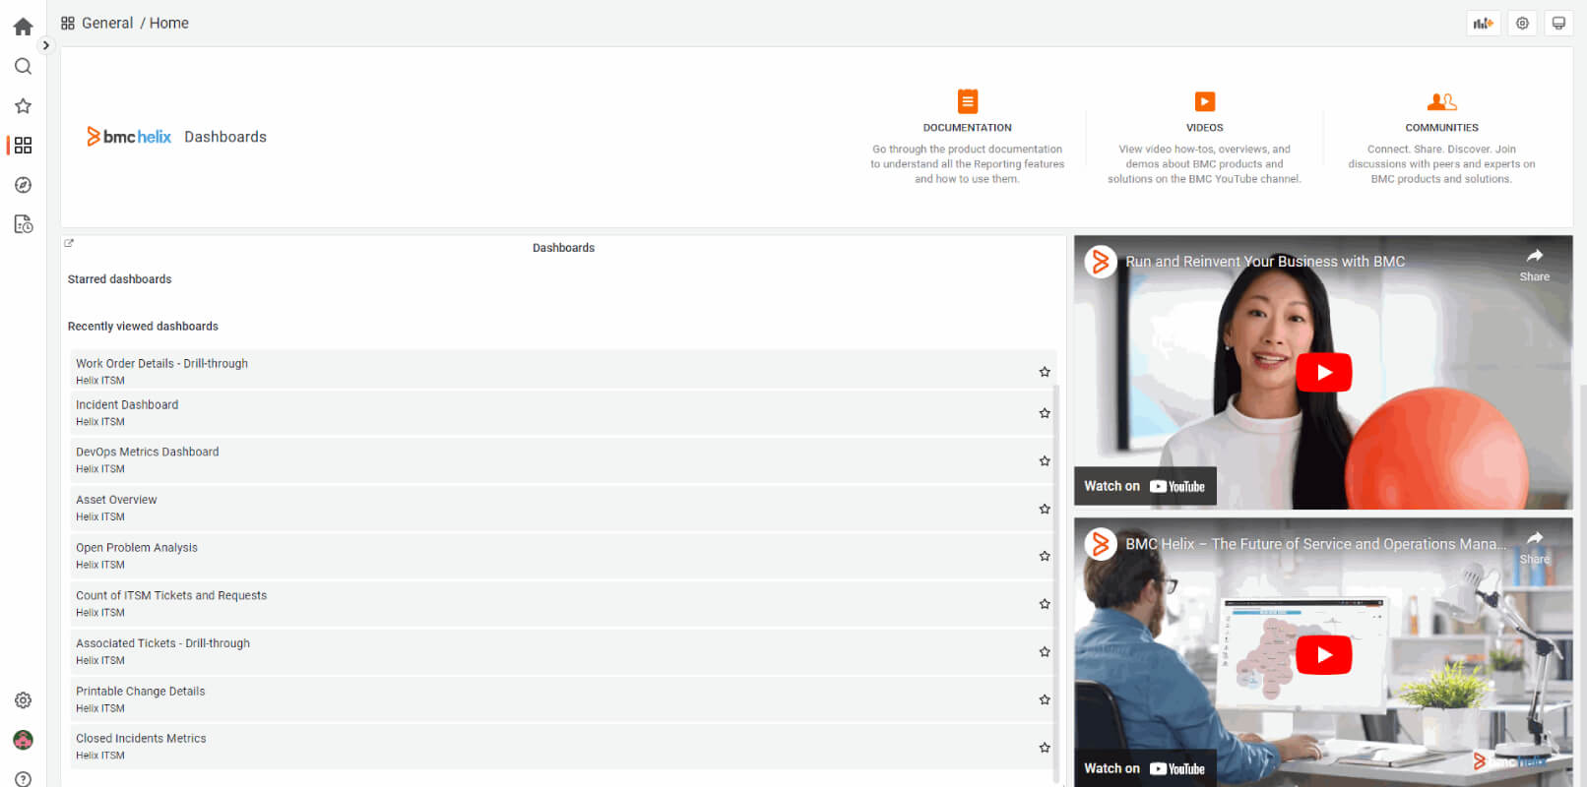Click the Communities people icon
Screen dimensions: 1587x787
coord(1442,101)
